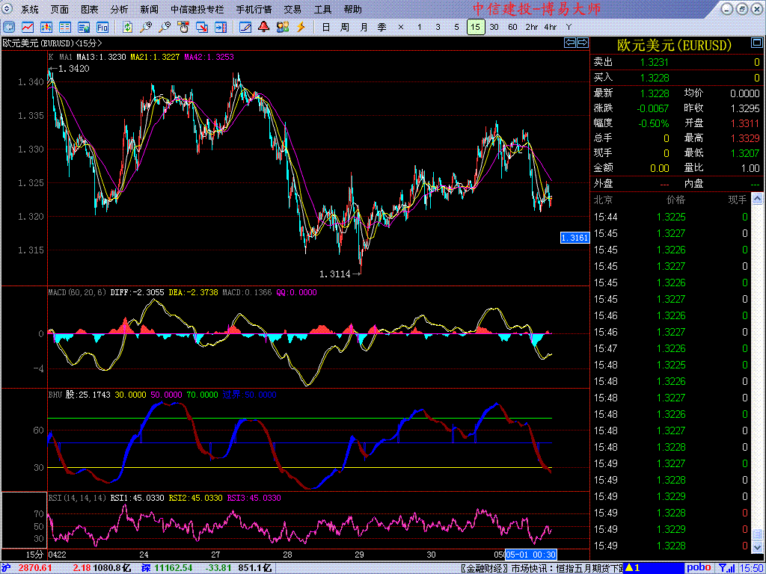The height and width of the screenshot is (574, 766).
Task: Select the 3 minute period button
Action: 438,27
